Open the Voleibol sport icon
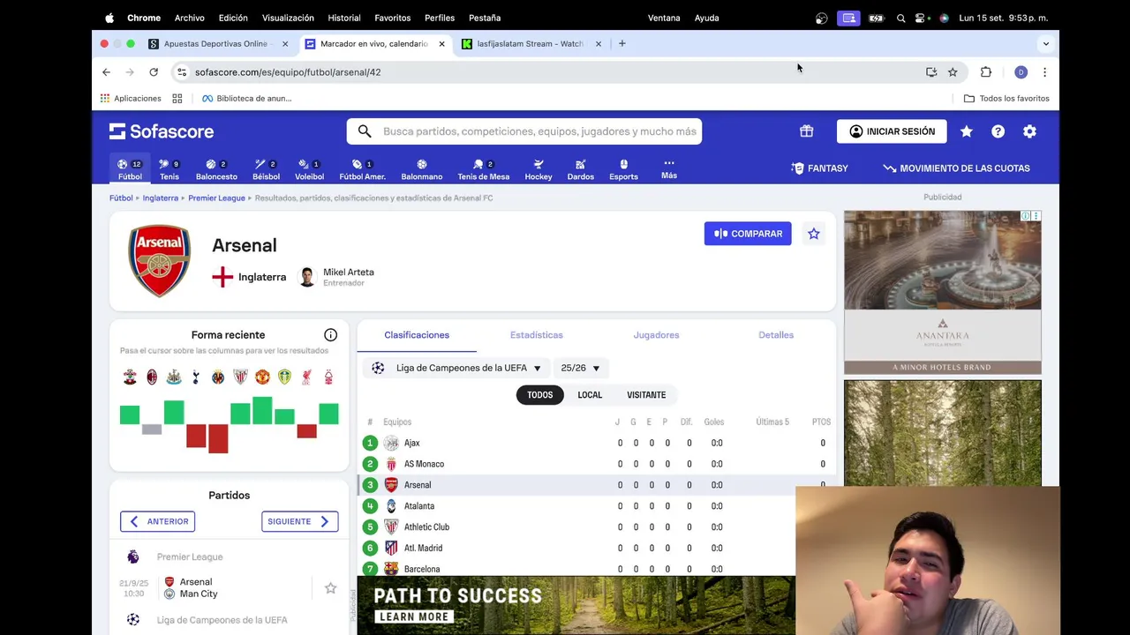 click(x=309, y=169)
